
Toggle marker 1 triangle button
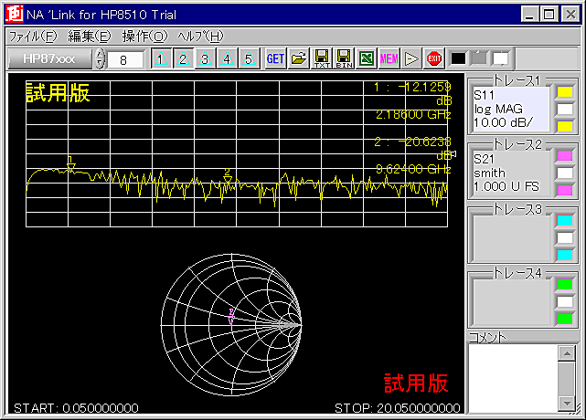pos(161,58)
